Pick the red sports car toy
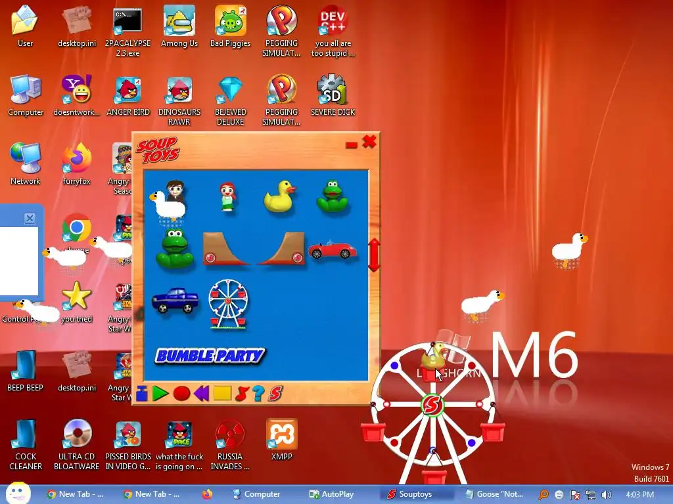673x504 pixels. click(x=332, y=250)
